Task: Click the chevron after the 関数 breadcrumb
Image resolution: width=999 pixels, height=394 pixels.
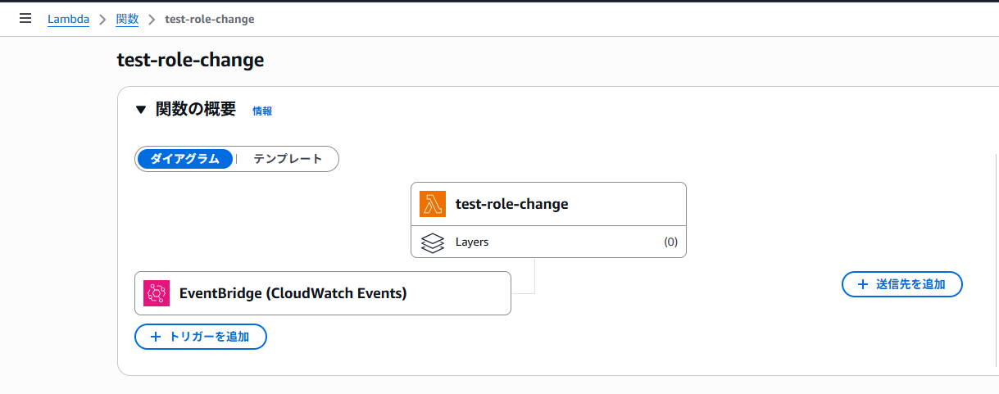Action: tap(152, 19)
